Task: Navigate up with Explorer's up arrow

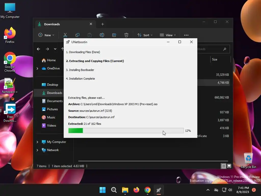Action: (x=62, y=49)
